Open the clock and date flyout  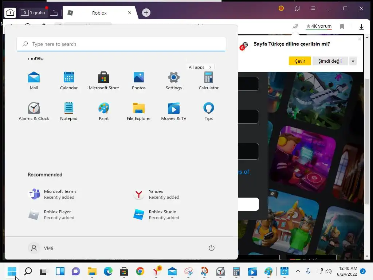pos(347,271)
